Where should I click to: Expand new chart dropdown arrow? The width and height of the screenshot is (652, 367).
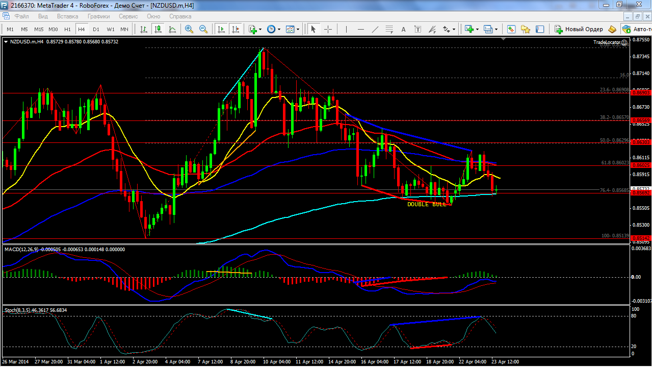(x=477, y=29)
